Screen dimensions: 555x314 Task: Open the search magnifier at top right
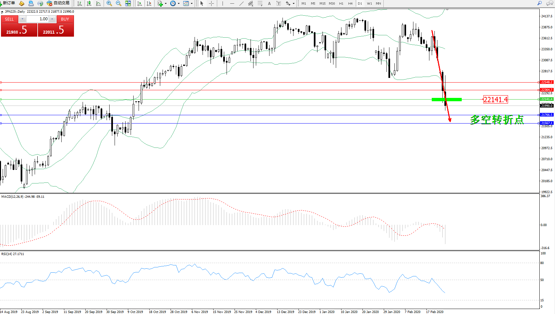coord(539,3)
